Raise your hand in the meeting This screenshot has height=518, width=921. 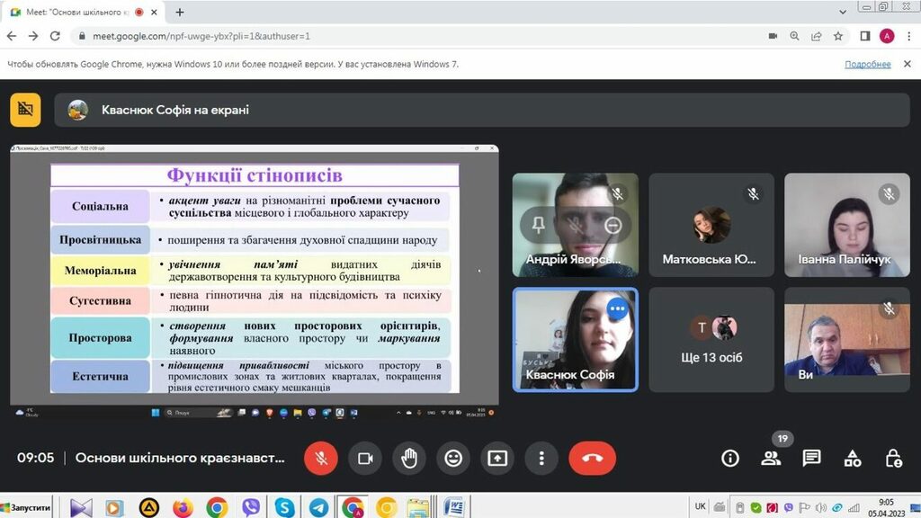point(409,458)
